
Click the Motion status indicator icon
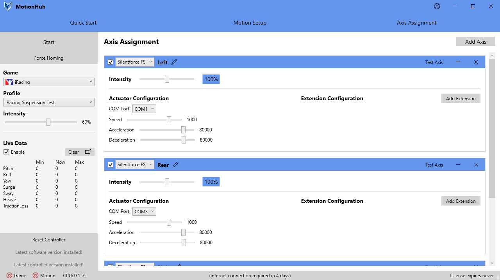pos(36,275)
